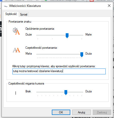The image size is (114, 118).
Task: Click the Opóźnienie powtarzania slider handle
Action: [67, 36]
